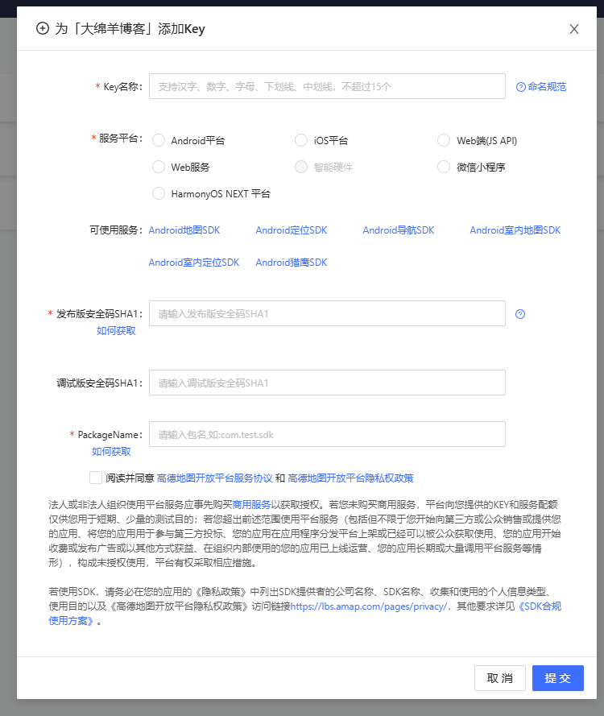Open the lbs.amap.com privacy URL link
Image resolution: width=604 pixels, height=716 pixels.
369,606
